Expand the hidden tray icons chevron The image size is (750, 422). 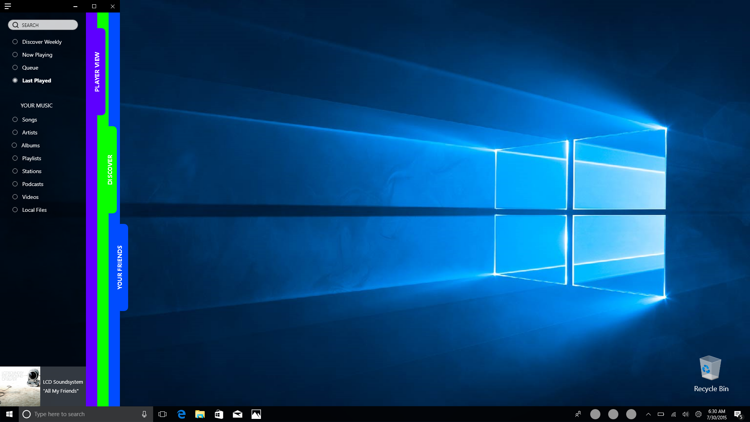[x=648, y=414]
